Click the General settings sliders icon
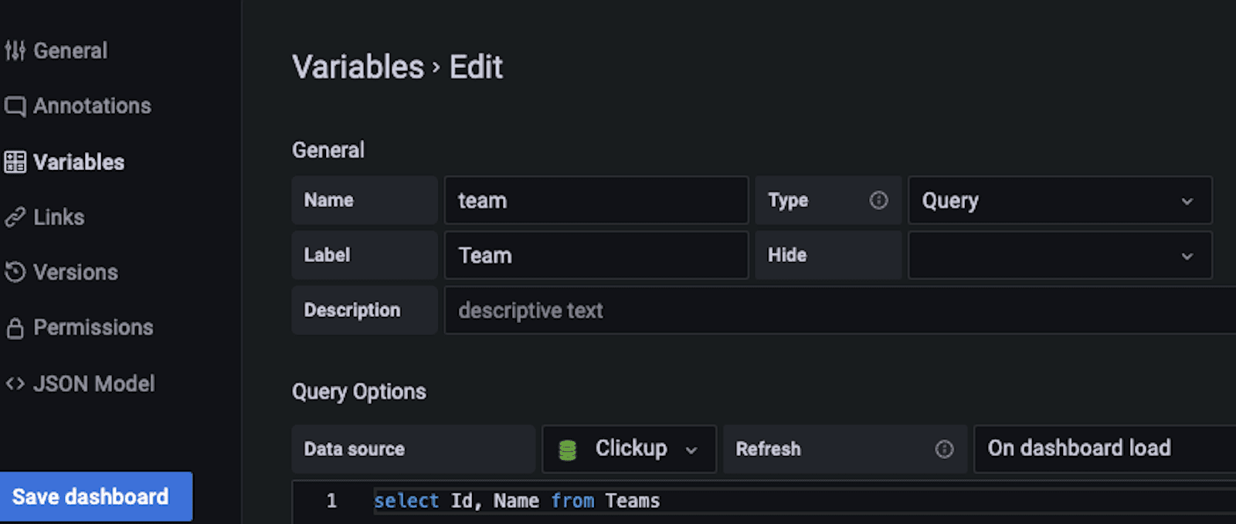 [15, 51]
